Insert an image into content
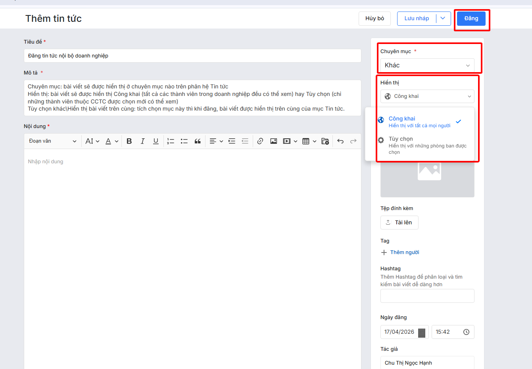The image size is (532, 369). click(x=274, y=141)
